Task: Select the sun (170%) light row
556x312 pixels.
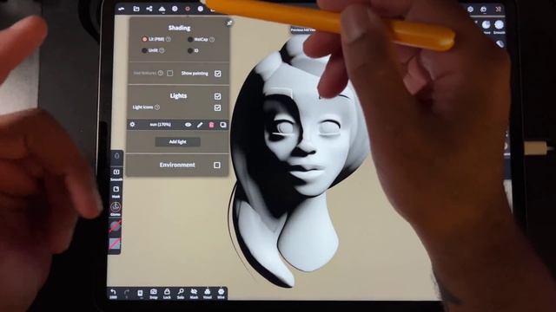Action: pos(177,125)
